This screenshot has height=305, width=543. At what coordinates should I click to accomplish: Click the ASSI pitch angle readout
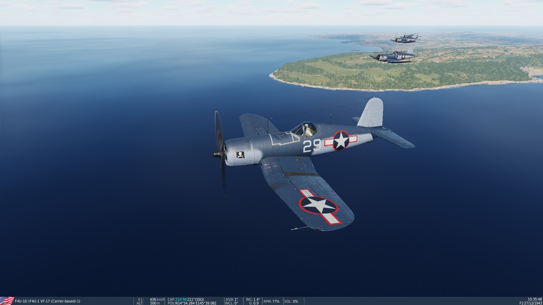[232, 299]
